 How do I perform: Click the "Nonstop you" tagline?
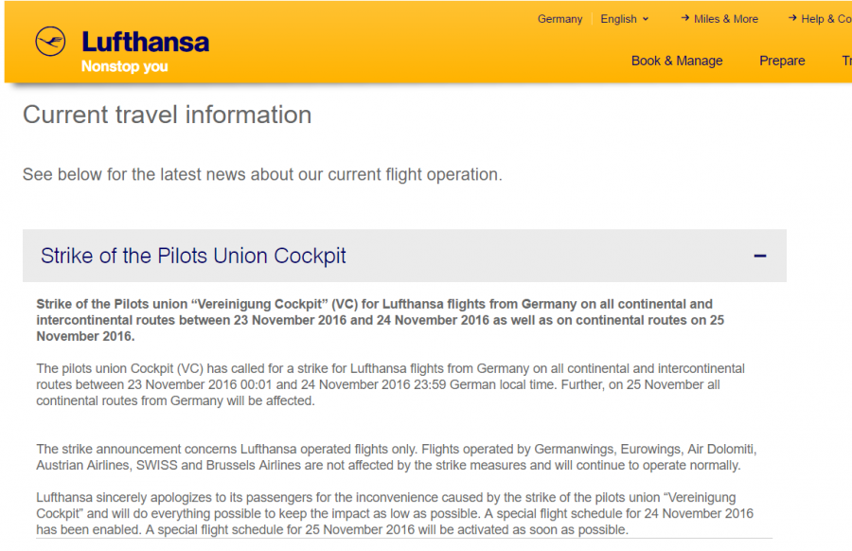click(124, 67)
